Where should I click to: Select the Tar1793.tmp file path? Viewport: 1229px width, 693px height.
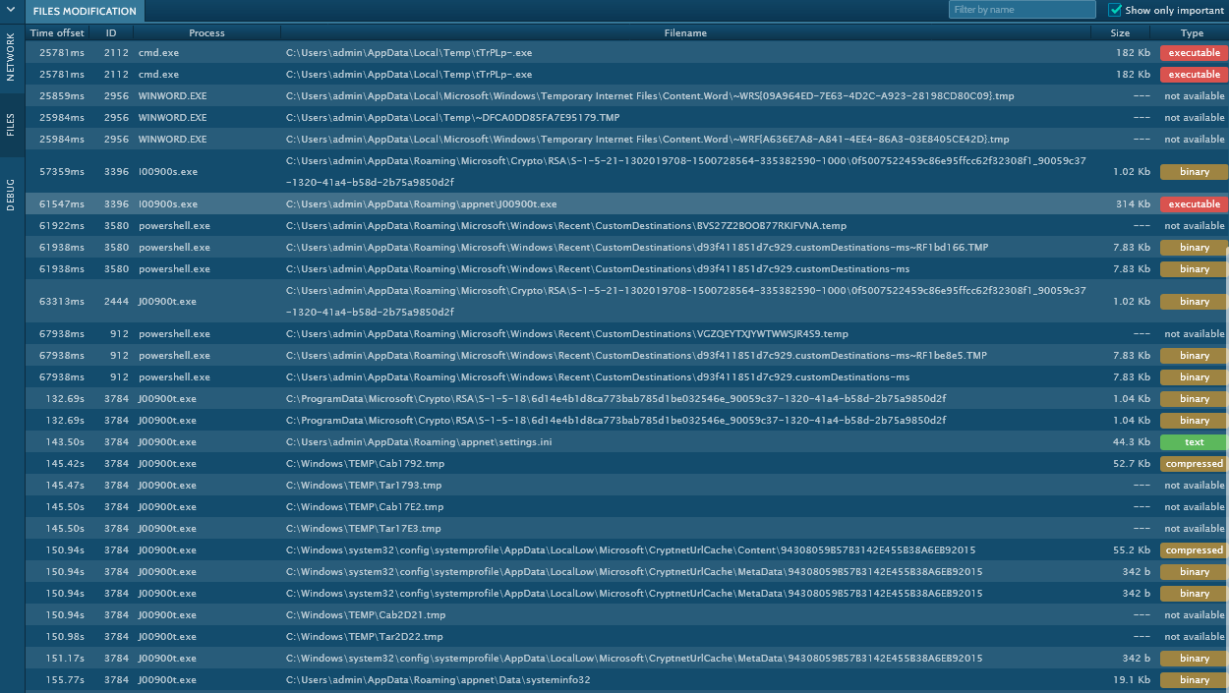[x=364, y=486]
